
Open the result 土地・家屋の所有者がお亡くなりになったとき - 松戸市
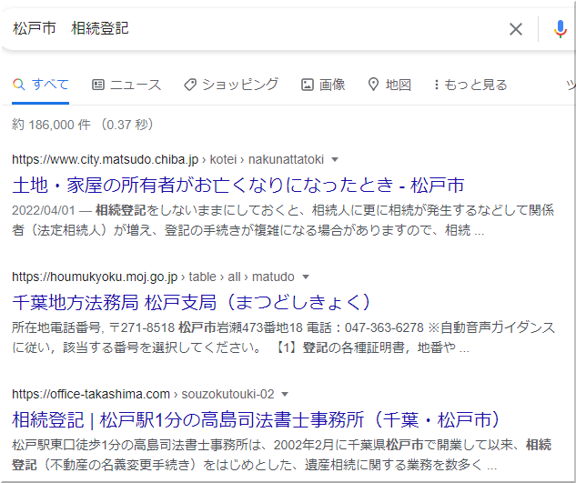pos(238,185)
